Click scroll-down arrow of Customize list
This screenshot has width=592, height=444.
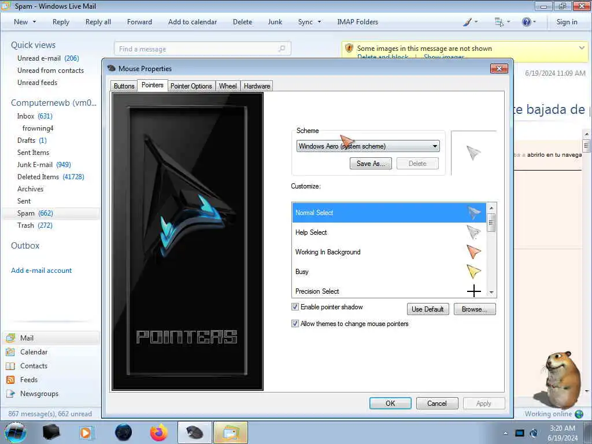(491, 292)
